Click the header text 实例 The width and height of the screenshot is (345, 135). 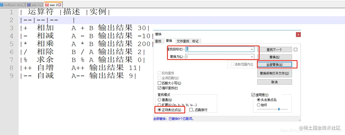tap(98, 12)
